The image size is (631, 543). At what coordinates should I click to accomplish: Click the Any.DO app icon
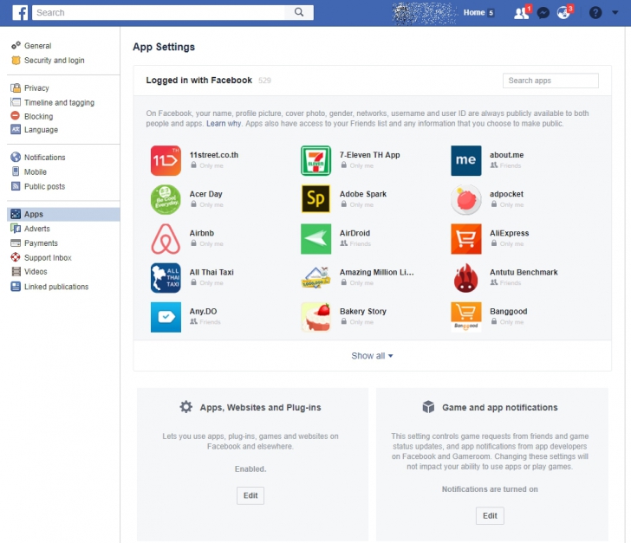click(166, 317)
